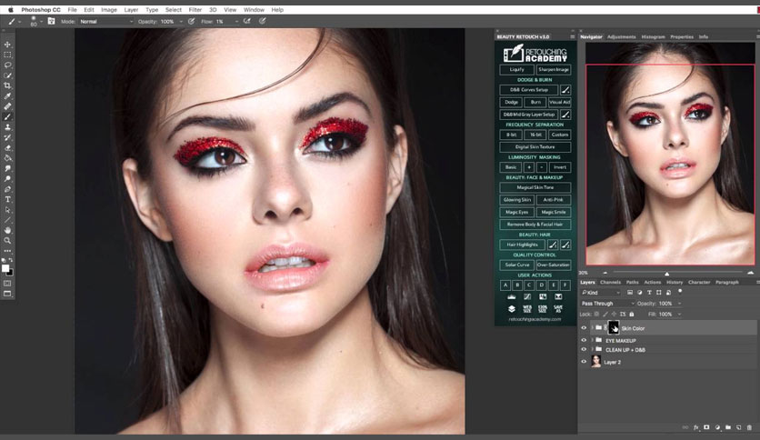Click the Liquify button
Screen dimensions: 760x440
(x=516, y=69)
